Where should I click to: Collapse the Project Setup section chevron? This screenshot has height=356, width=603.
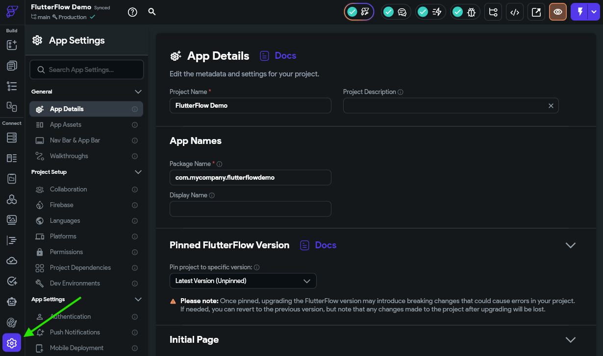click(x=138, y=172)
